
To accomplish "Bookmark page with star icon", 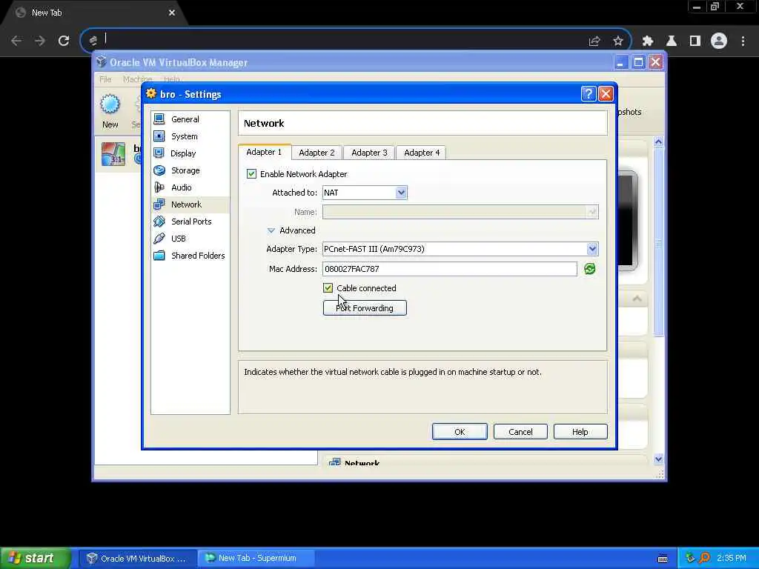I will tap(618, 41).
